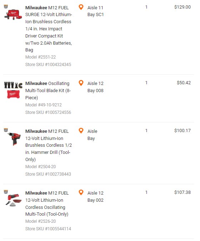
Task: Click badge icon above Oscillating Multi-Tool thumbnail
Action: tap(6, 192)
